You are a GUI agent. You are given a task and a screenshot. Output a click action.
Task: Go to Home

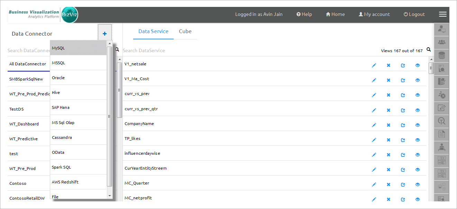coord(335,14)
